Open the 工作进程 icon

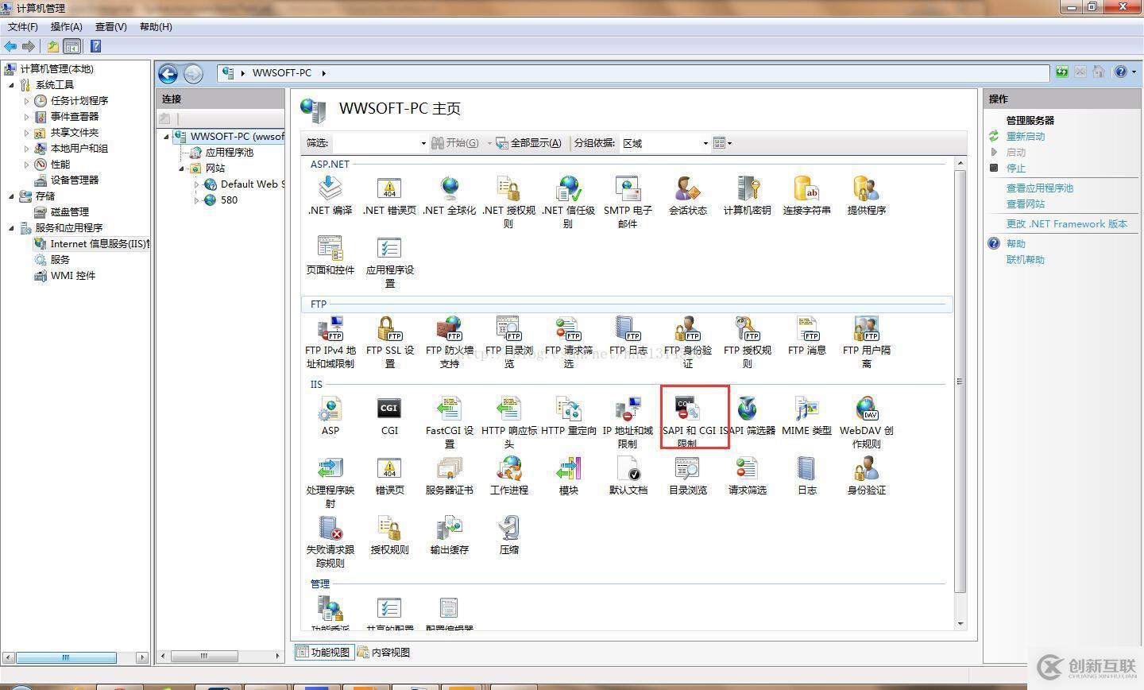coord(508,475)
